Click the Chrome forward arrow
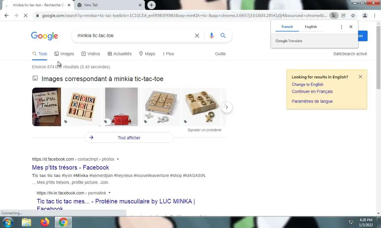 click(16, 15)
